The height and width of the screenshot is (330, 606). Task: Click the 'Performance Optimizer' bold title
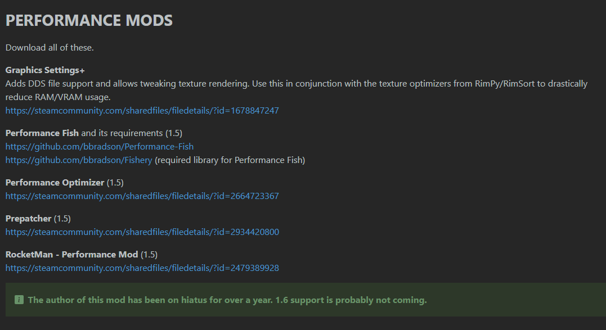point(55,183)
